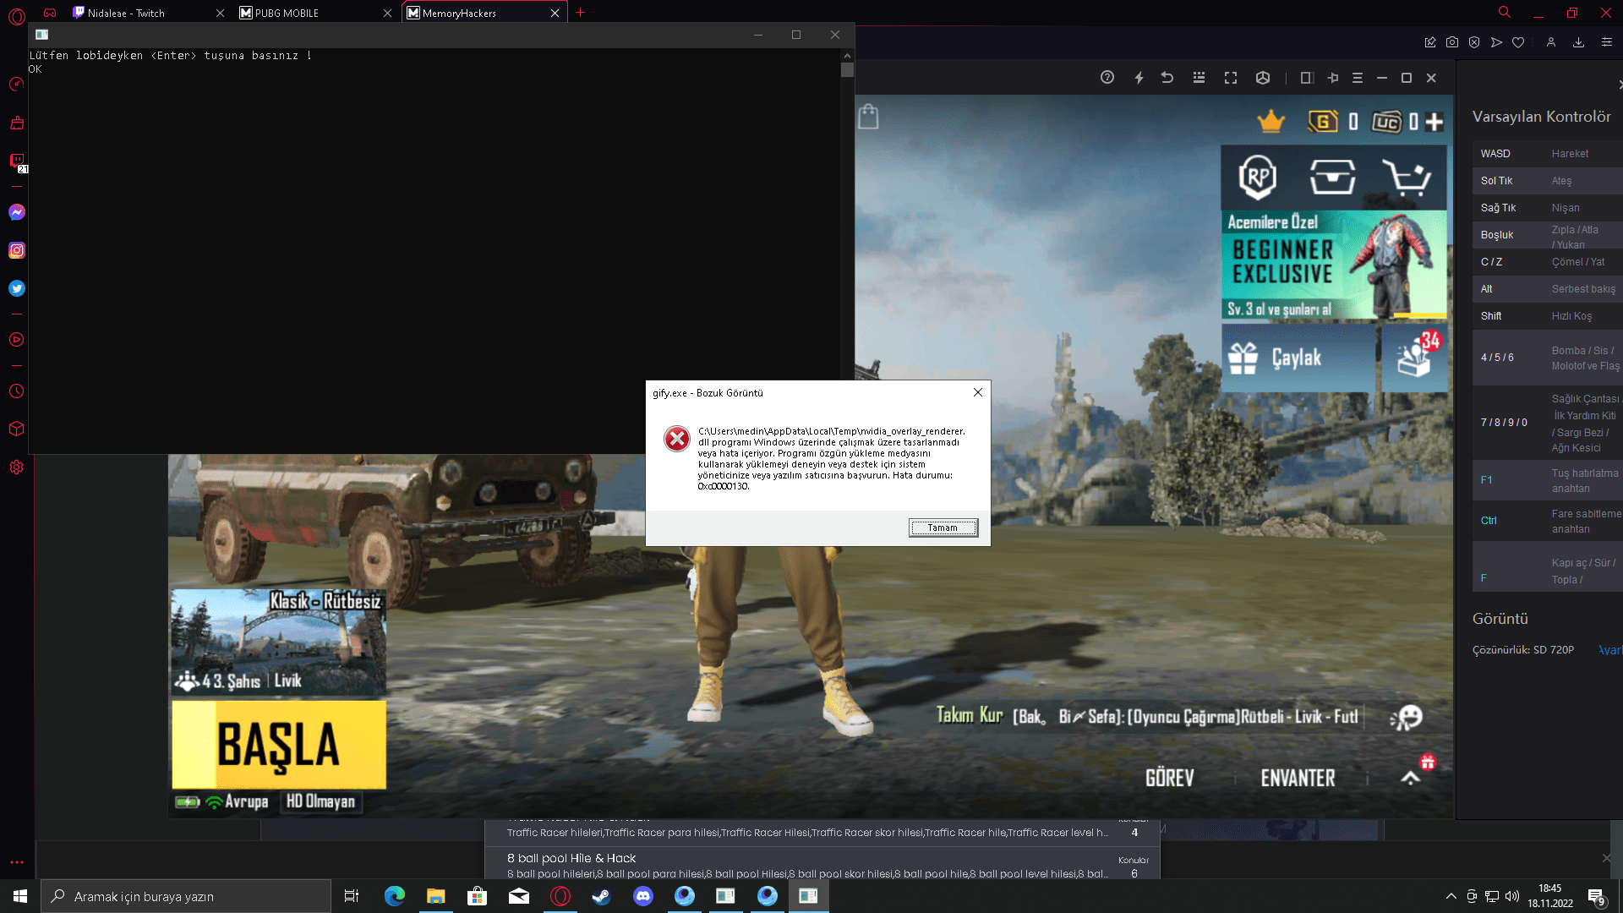Open Opera bookmark heart icon
1623x913 pixels.
pos(1518,42)
